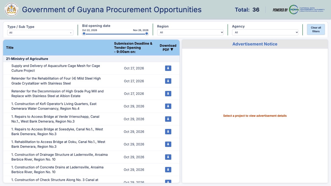This screenshot has height=186, width=331.
Task: Click the Government of Guyana coat of arms
Action: [x=11, y=10]
